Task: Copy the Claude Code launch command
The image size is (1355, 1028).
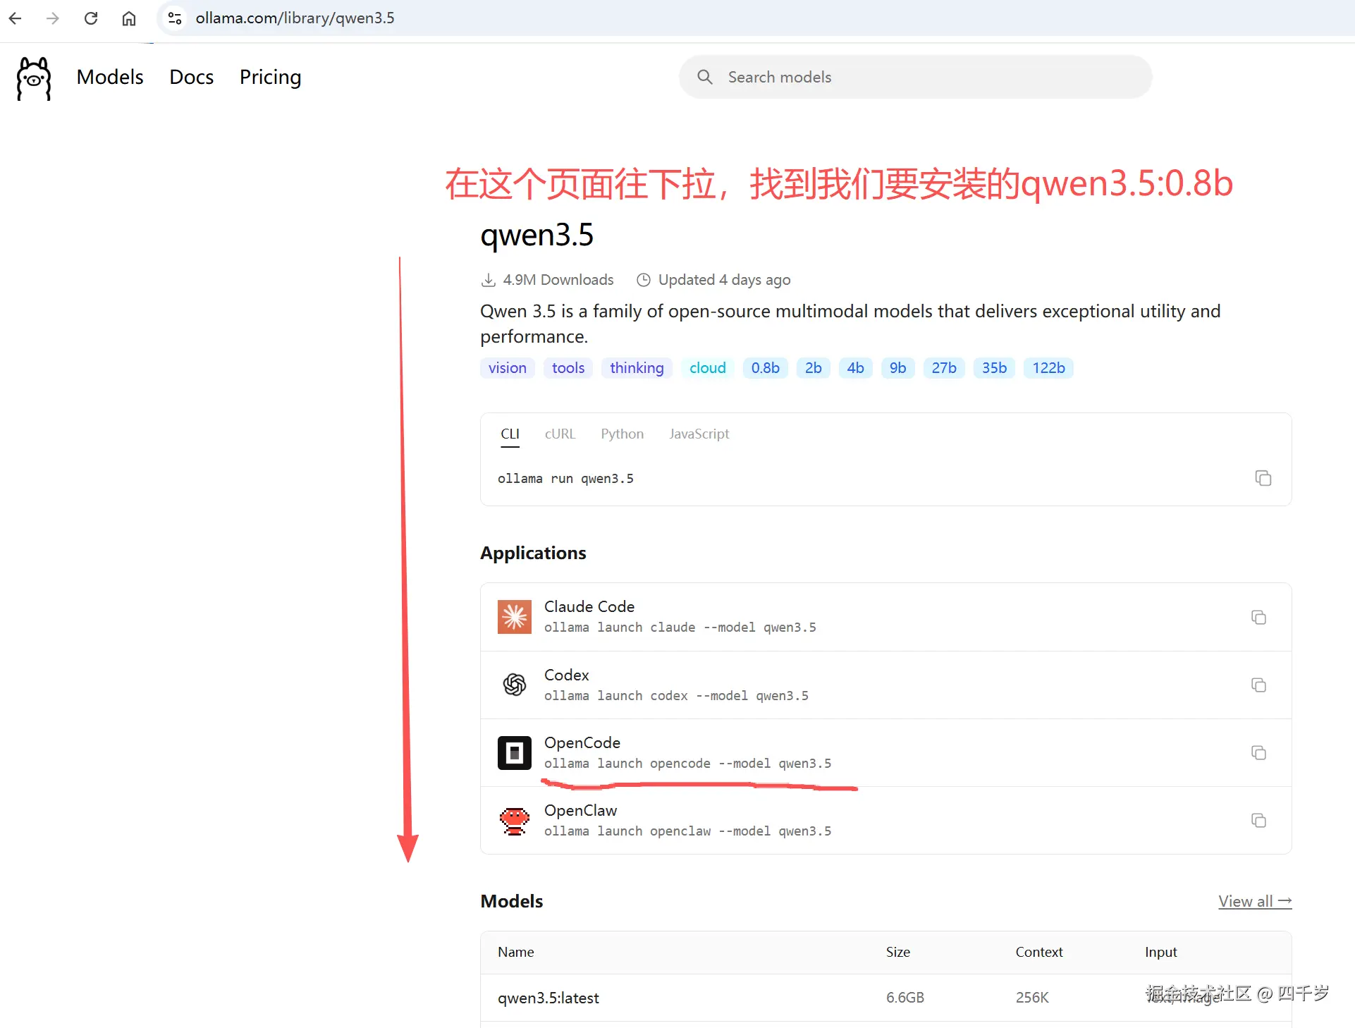Action: point(1259,617)
